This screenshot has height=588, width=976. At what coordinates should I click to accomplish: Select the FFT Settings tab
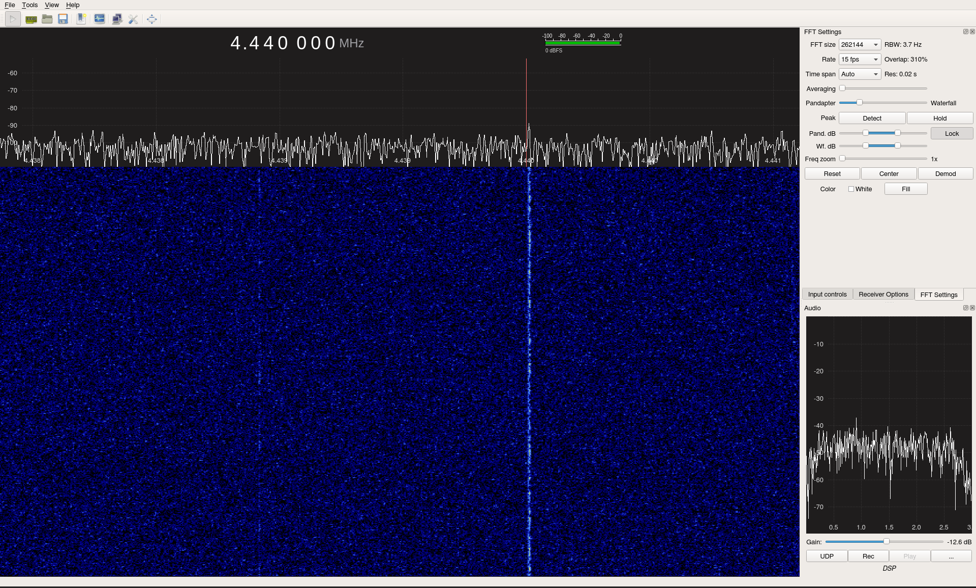pyautogui.click(x=938, y=295)
